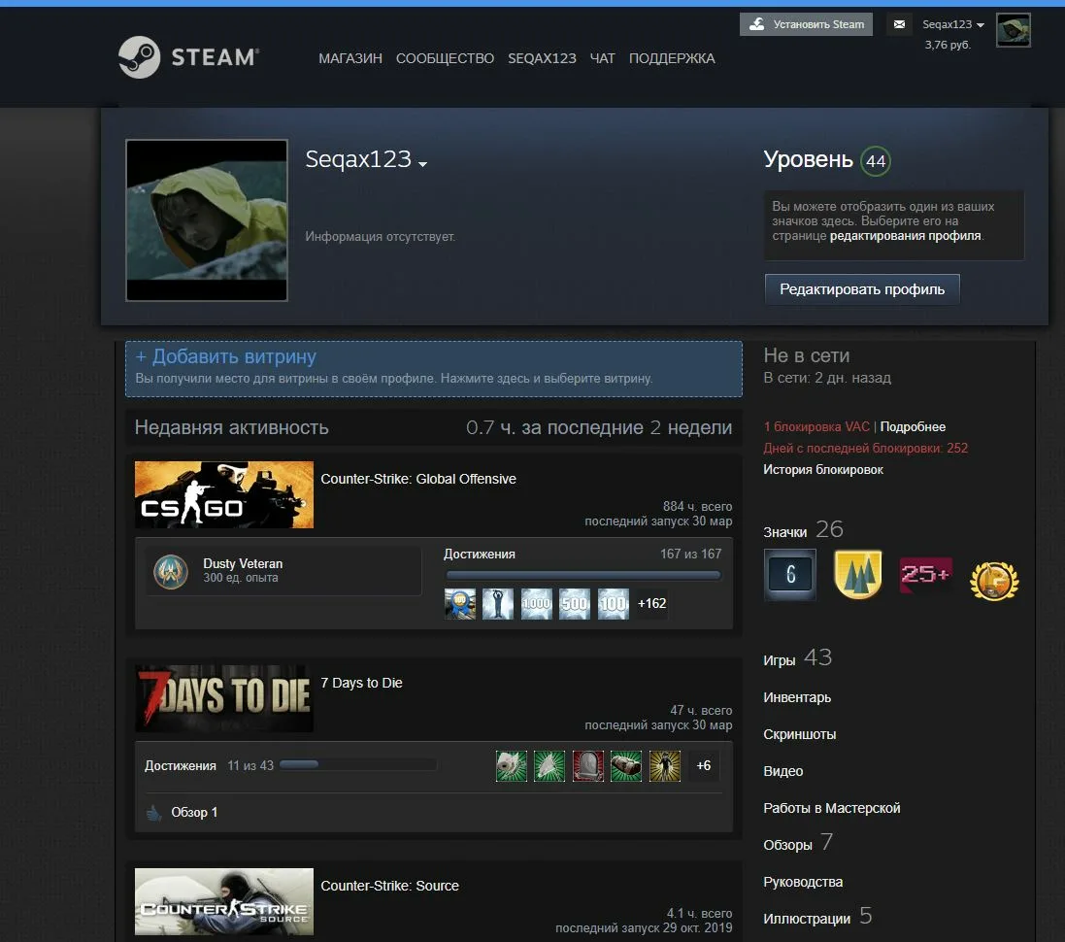Viewport: 1065px width, 942px height.
Task: Open the СООБЩЕСТВО menu
Action: (445, 58)
